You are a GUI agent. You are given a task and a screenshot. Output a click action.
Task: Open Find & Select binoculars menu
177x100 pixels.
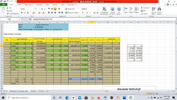coord(159,11)
